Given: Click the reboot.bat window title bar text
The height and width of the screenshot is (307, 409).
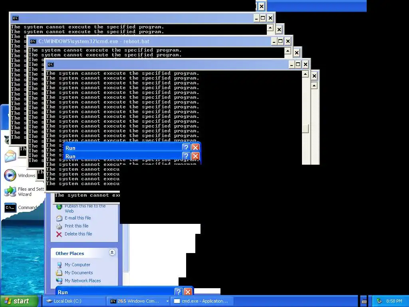Looking at the screenshot, I should pyautogui.click(x=93, y=41).
